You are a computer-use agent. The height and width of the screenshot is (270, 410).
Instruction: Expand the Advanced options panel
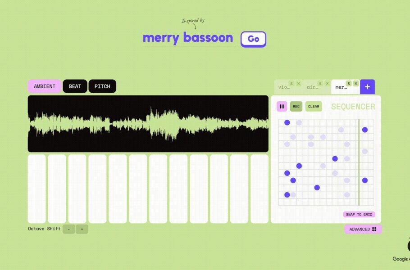point(363,229)
